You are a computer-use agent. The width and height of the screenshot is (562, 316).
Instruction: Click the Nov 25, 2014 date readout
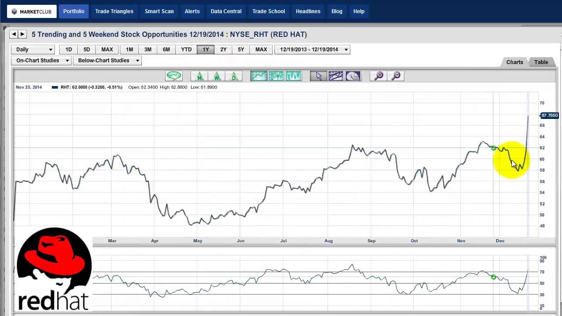tap(29, 87)
